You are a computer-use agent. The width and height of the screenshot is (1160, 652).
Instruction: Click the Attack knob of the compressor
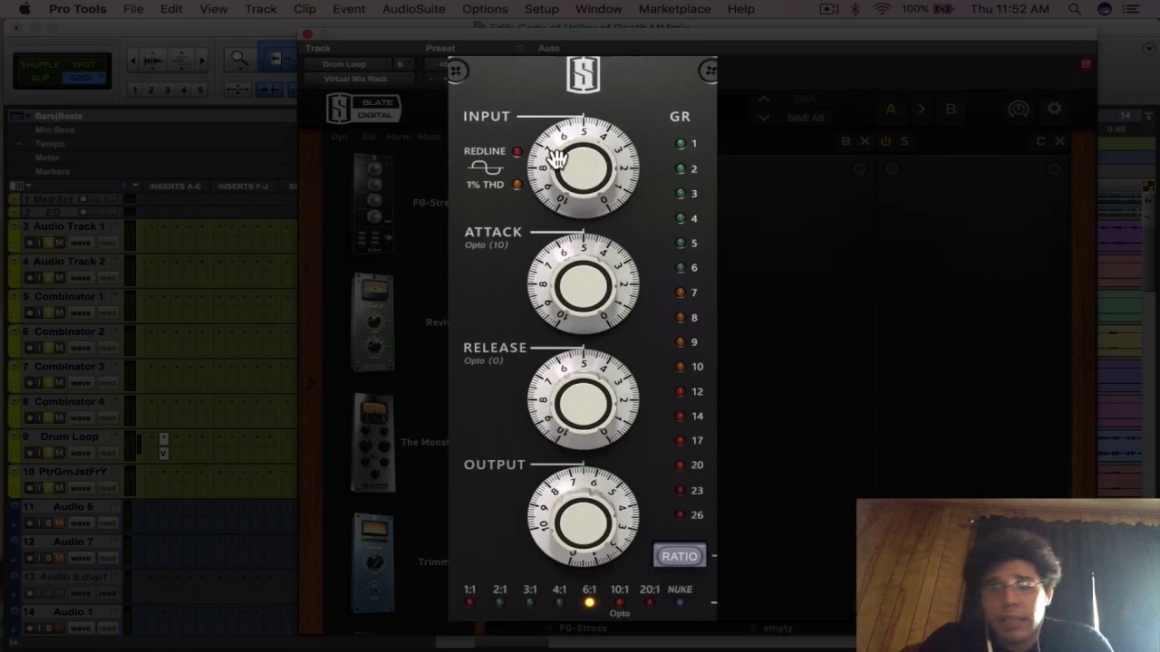tap(583, 284)
